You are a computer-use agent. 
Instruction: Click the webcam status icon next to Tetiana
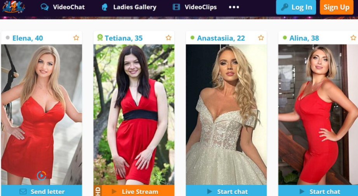point(100,37)
